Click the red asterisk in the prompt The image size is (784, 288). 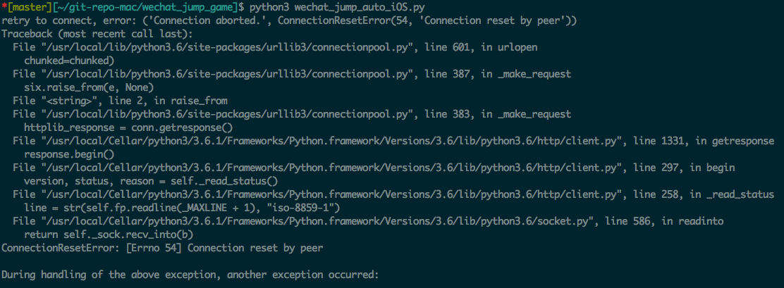pyautogui.click(x=4, y=8)
